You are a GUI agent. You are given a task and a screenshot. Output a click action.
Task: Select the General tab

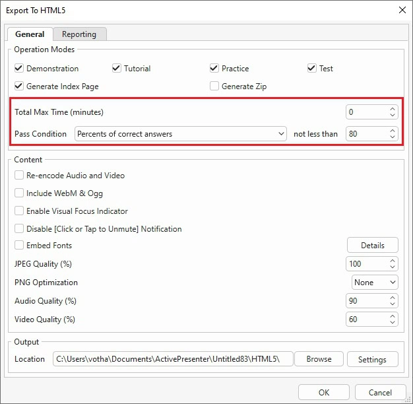click(x=30, y=34)
